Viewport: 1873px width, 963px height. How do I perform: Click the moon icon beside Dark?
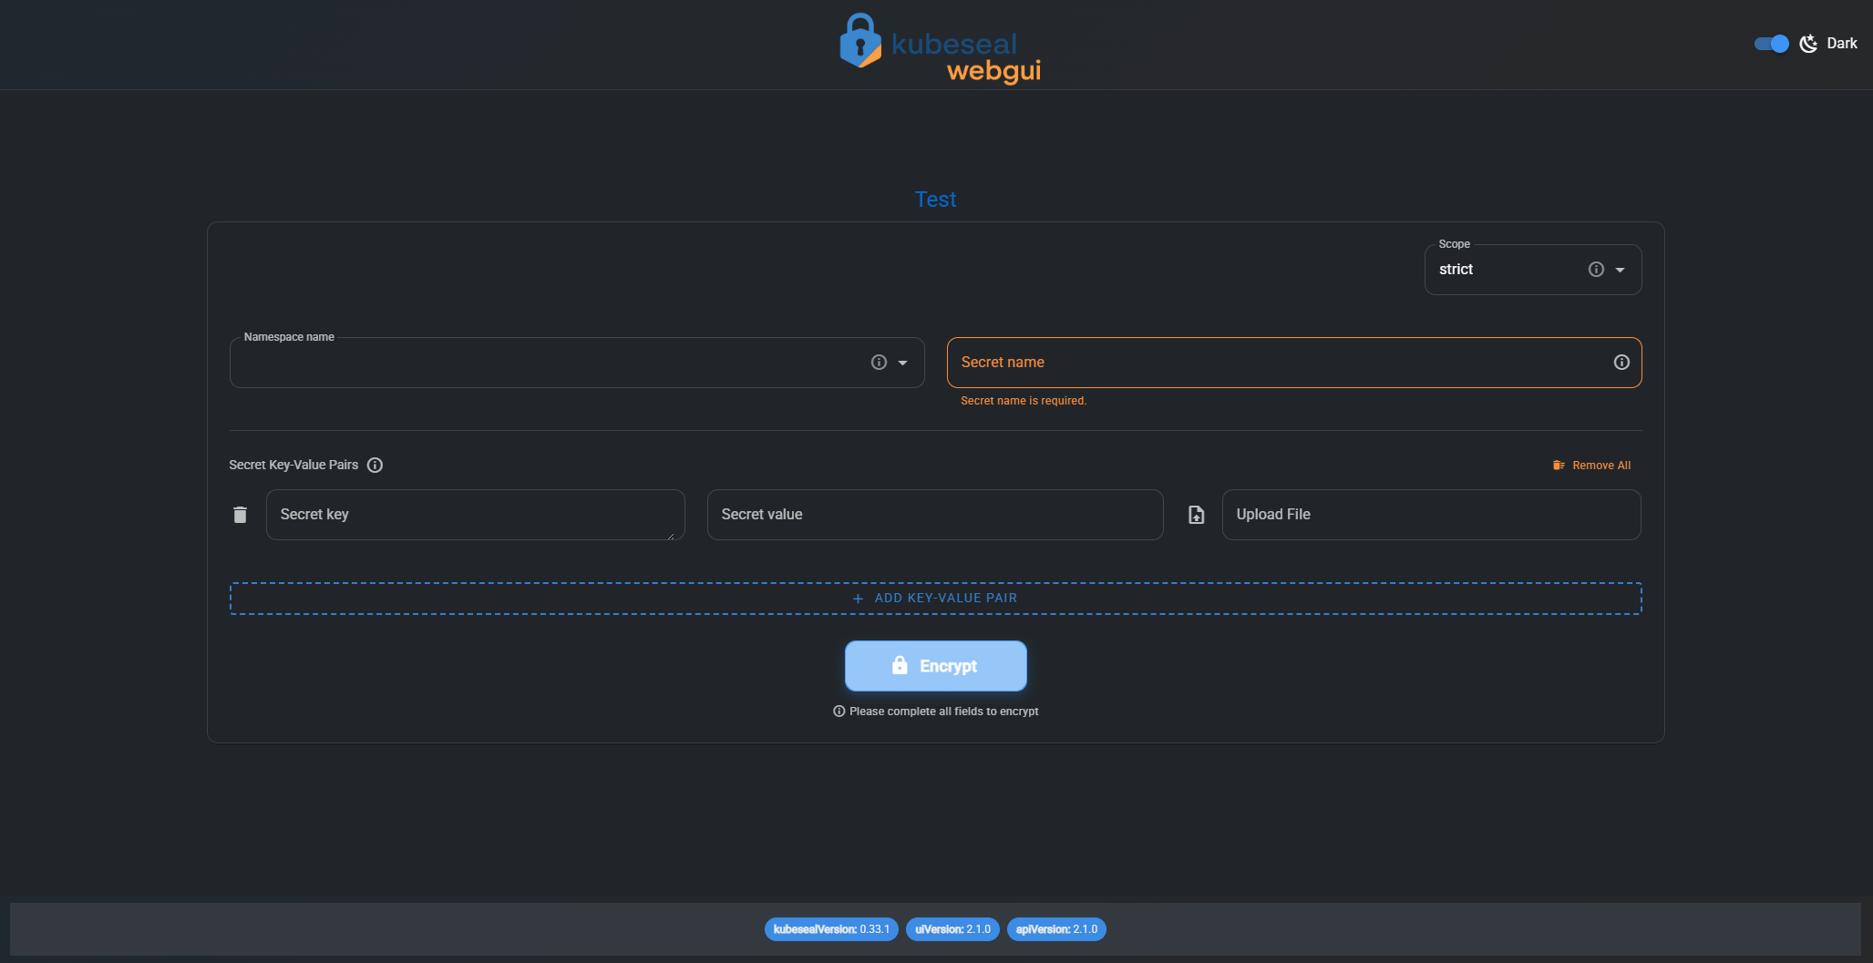point(1808,44)
